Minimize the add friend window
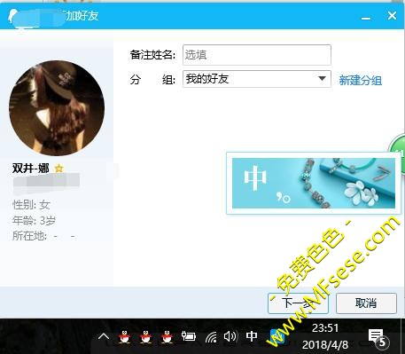 [x=366, y=19]
